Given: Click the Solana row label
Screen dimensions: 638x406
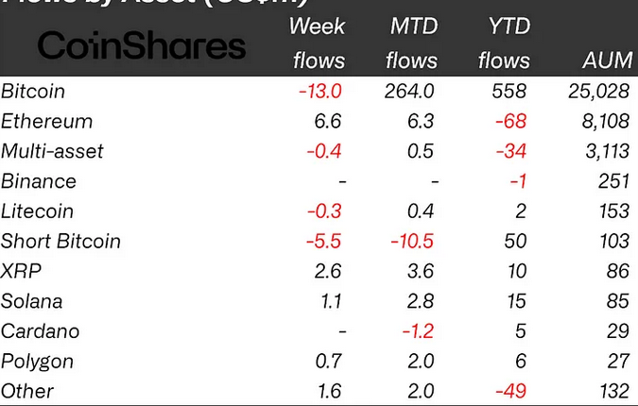Looking at the screenshot, I should coord(32,300).
